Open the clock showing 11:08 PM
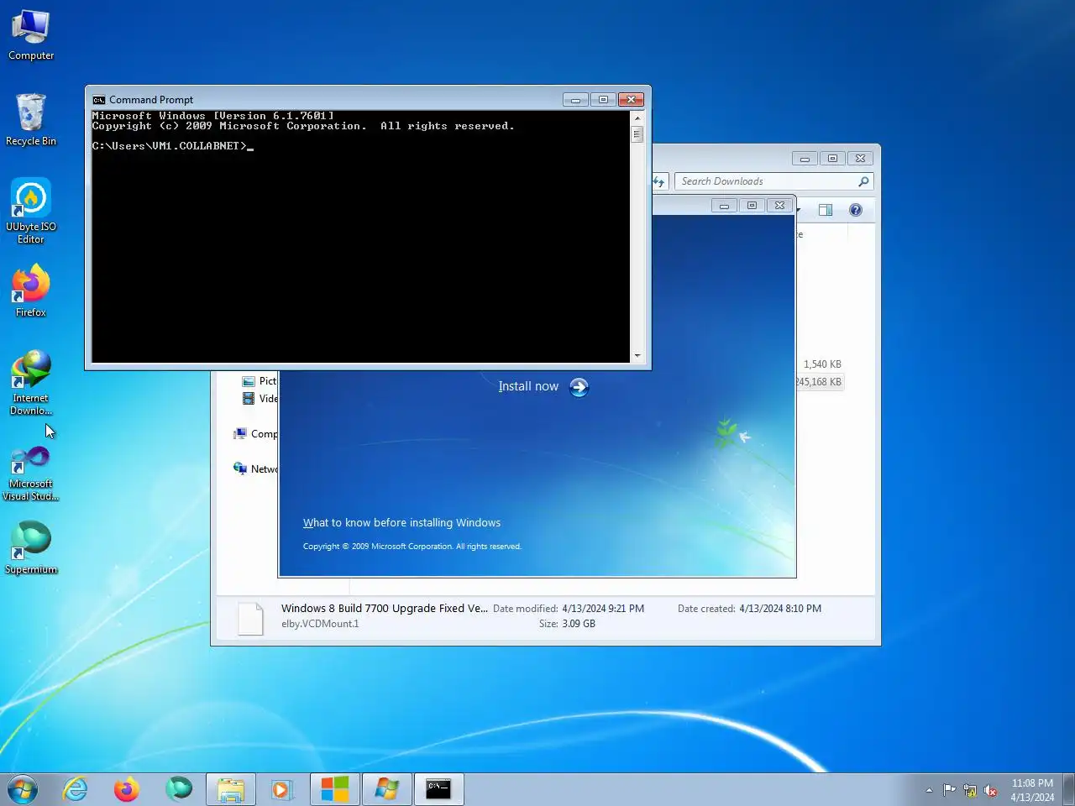The height and width of the screenshot is (806, 1075). pos(1032,790)
